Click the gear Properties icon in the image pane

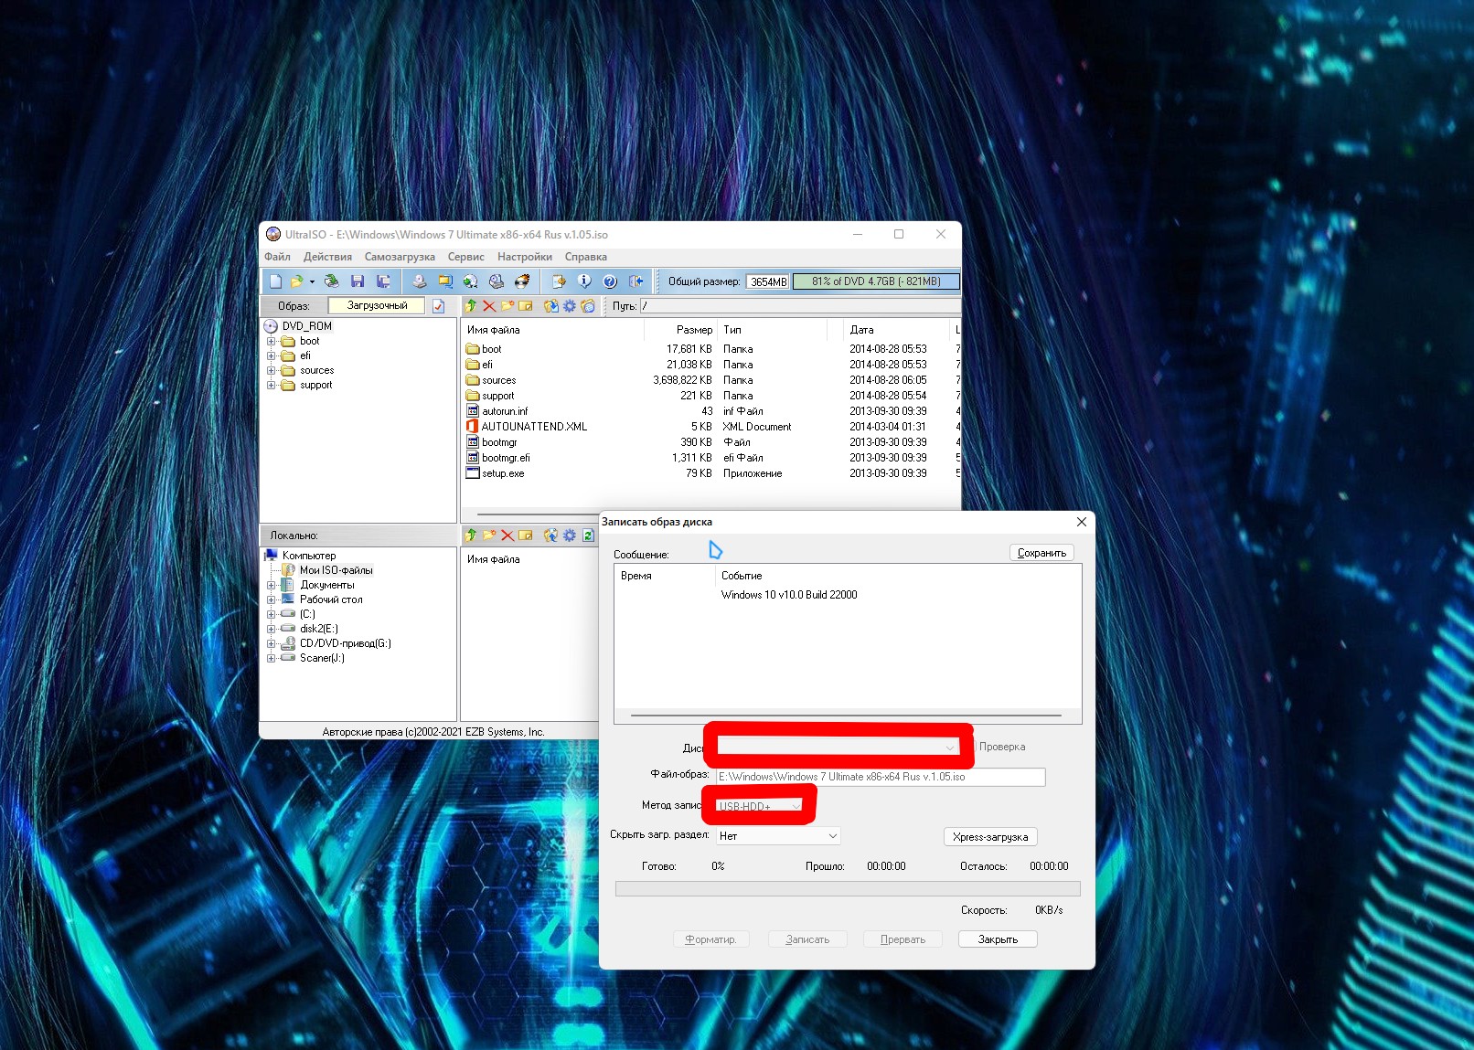(570, 306)
